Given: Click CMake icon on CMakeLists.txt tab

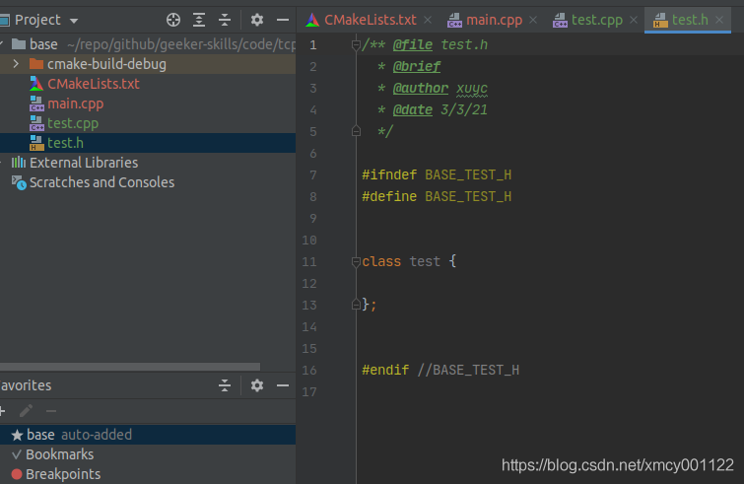Looking at the screenshot, I should coord(312,20).
